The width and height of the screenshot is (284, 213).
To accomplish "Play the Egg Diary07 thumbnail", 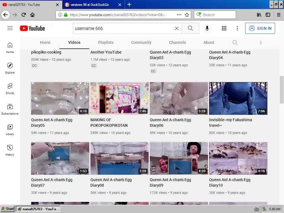I will (60, 158).
